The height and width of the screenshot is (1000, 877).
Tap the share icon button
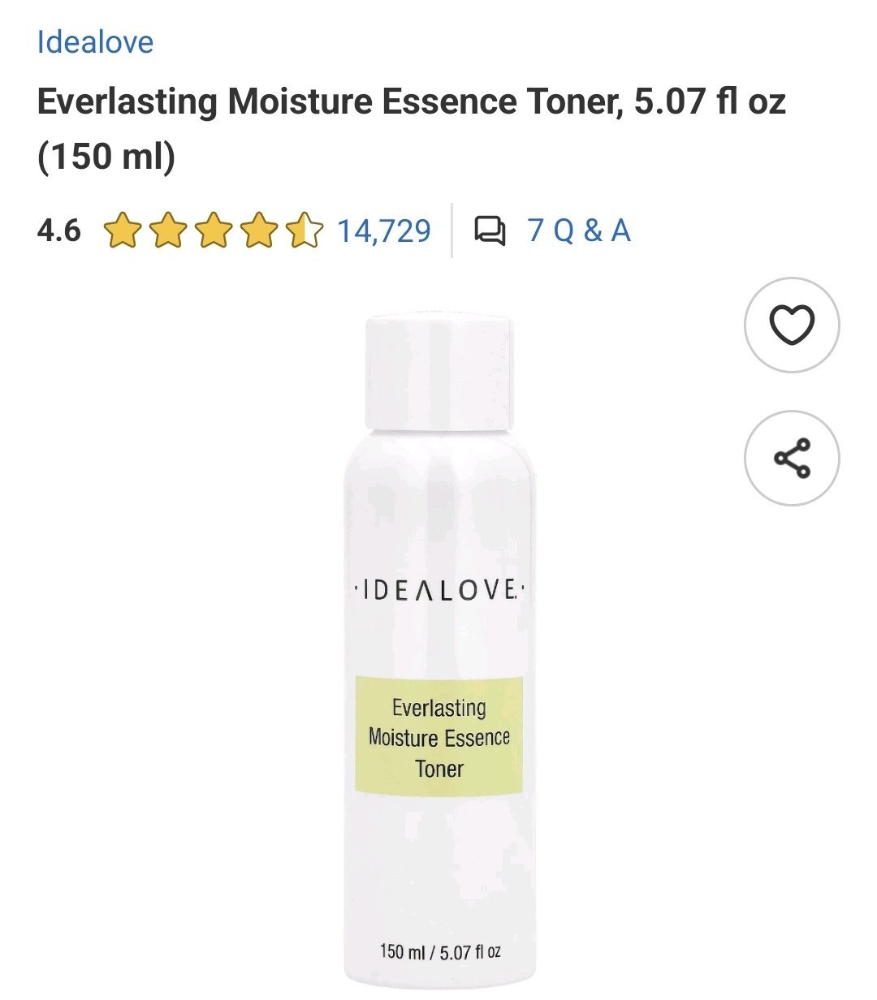792,458
